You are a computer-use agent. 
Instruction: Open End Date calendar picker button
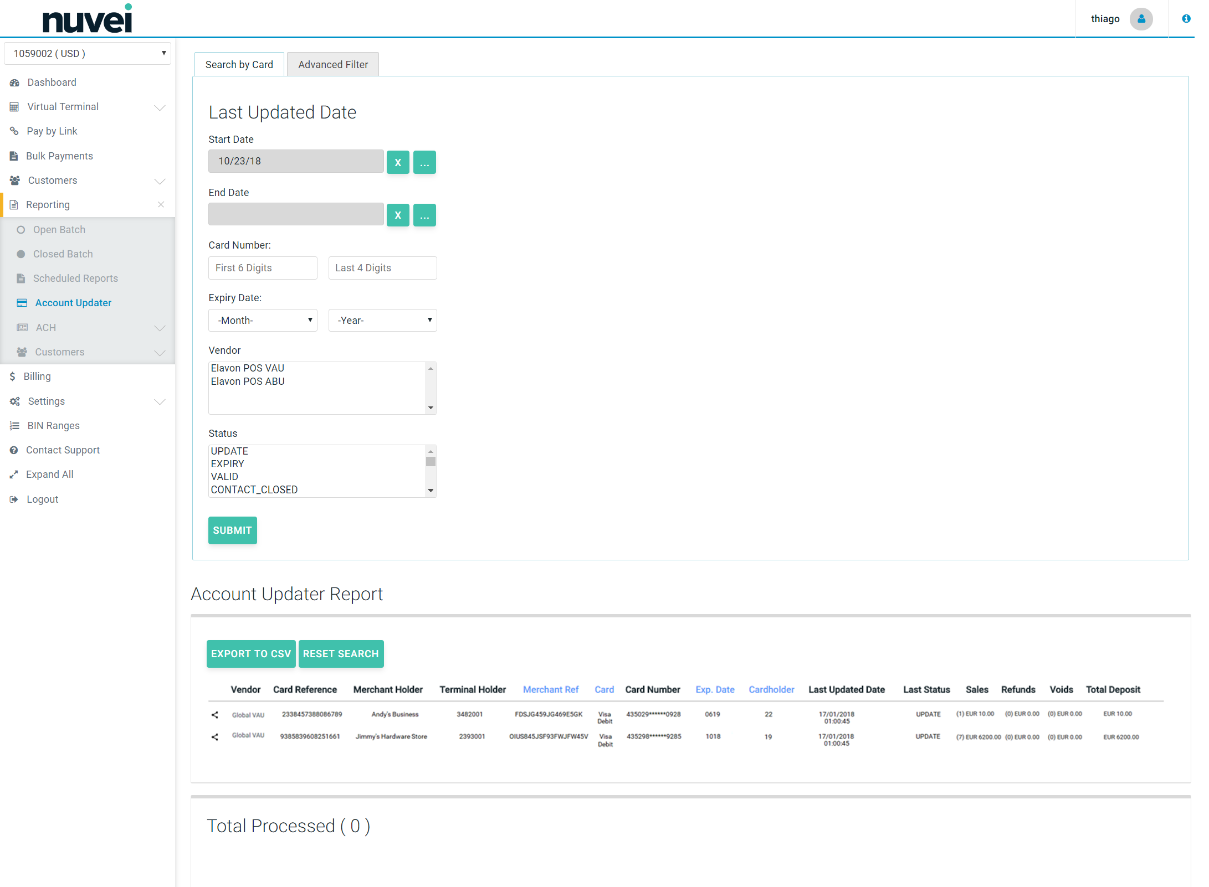pyautogui.click(x=424, y=215)
